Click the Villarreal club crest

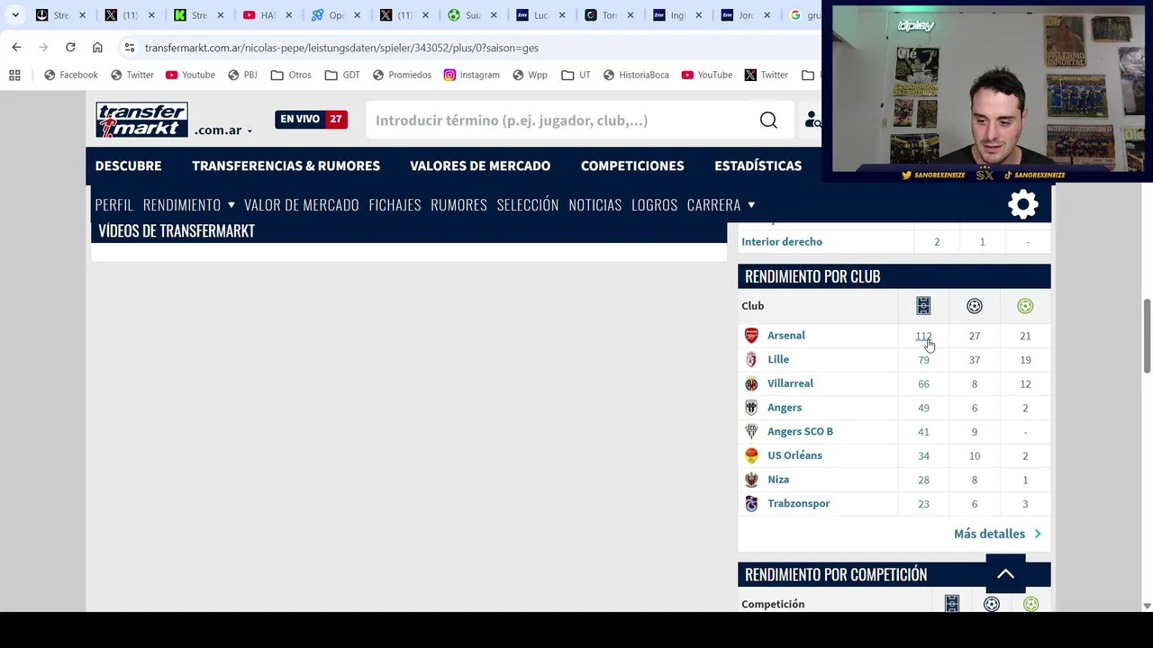coord(751,383)
